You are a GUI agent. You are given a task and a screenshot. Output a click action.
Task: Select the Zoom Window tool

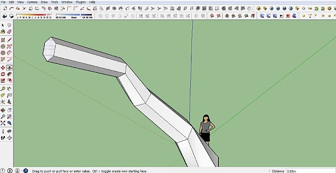point(9,117)
